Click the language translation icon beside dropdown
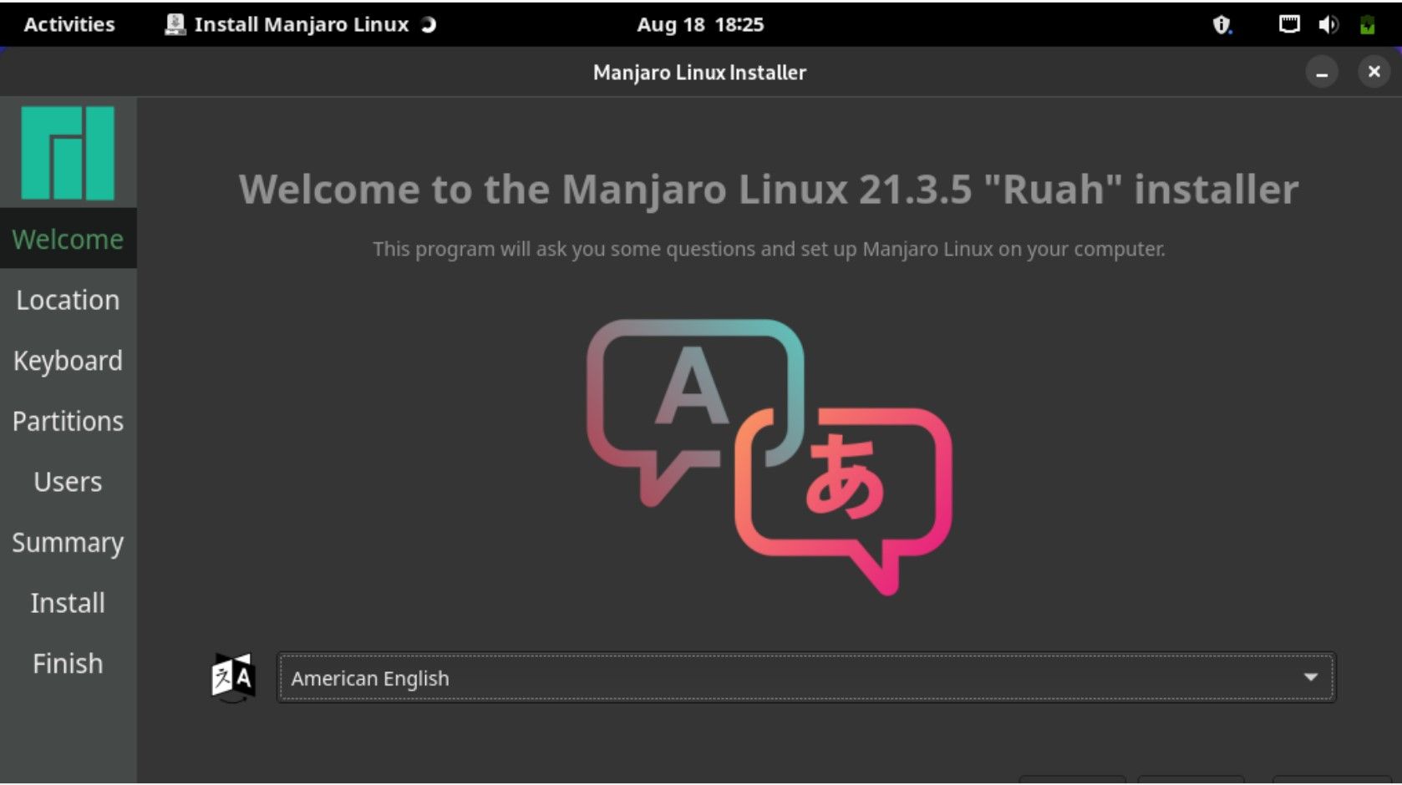The width and height of the screenshot is (1402, 785). pos(233,677)
